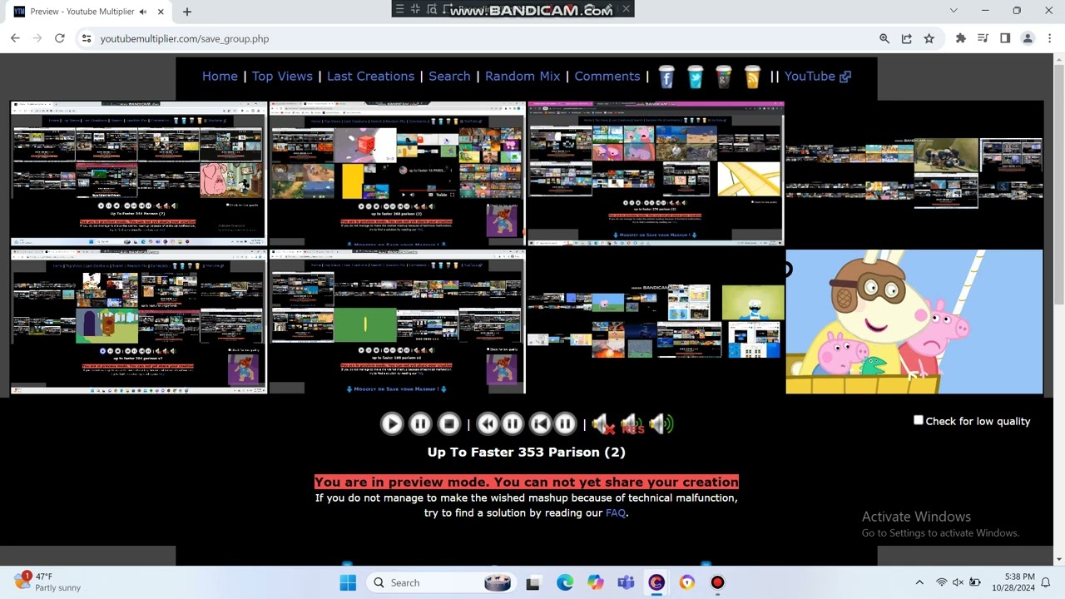Click the pause button right of rewind
The height and width of the screenshot is (599, 1065).
(x=513, y=424)
